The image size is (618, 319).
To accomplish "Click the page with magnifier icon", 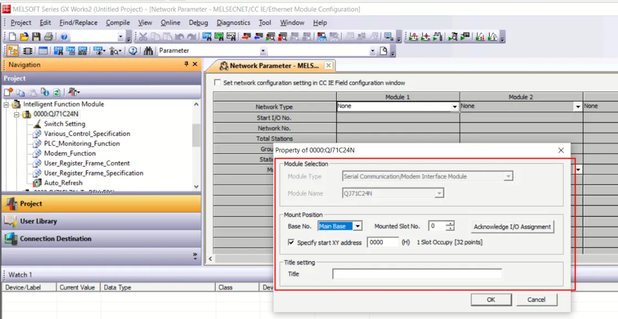I will [x=383, y=51].
